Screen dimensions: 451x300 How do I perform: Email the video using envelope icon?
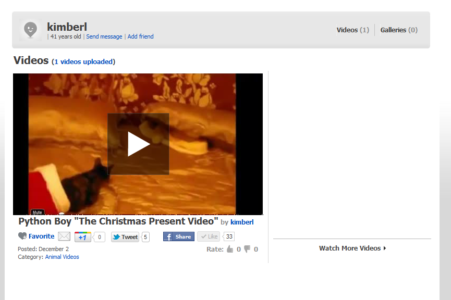pyautogui.click(x=64, y=236)
